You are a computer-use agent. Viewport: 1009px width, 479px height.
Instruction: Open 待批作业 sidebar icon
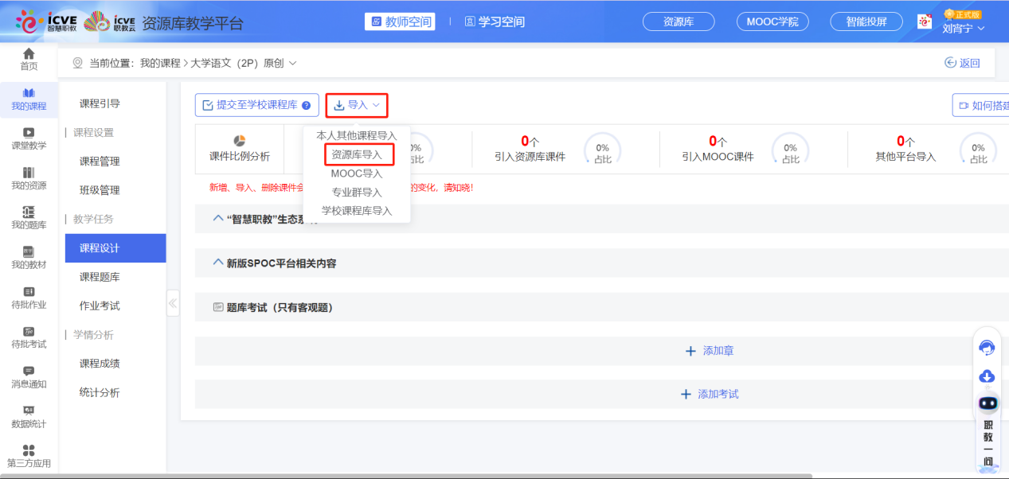tap(29, 291)
